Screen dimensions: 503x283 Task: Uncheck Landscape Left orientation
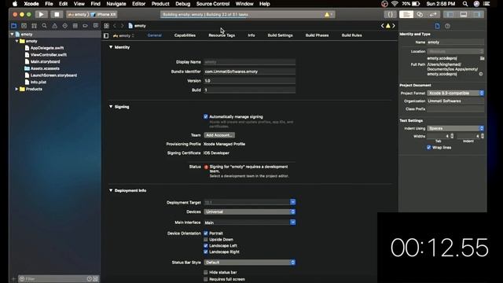tap(206, 245)
